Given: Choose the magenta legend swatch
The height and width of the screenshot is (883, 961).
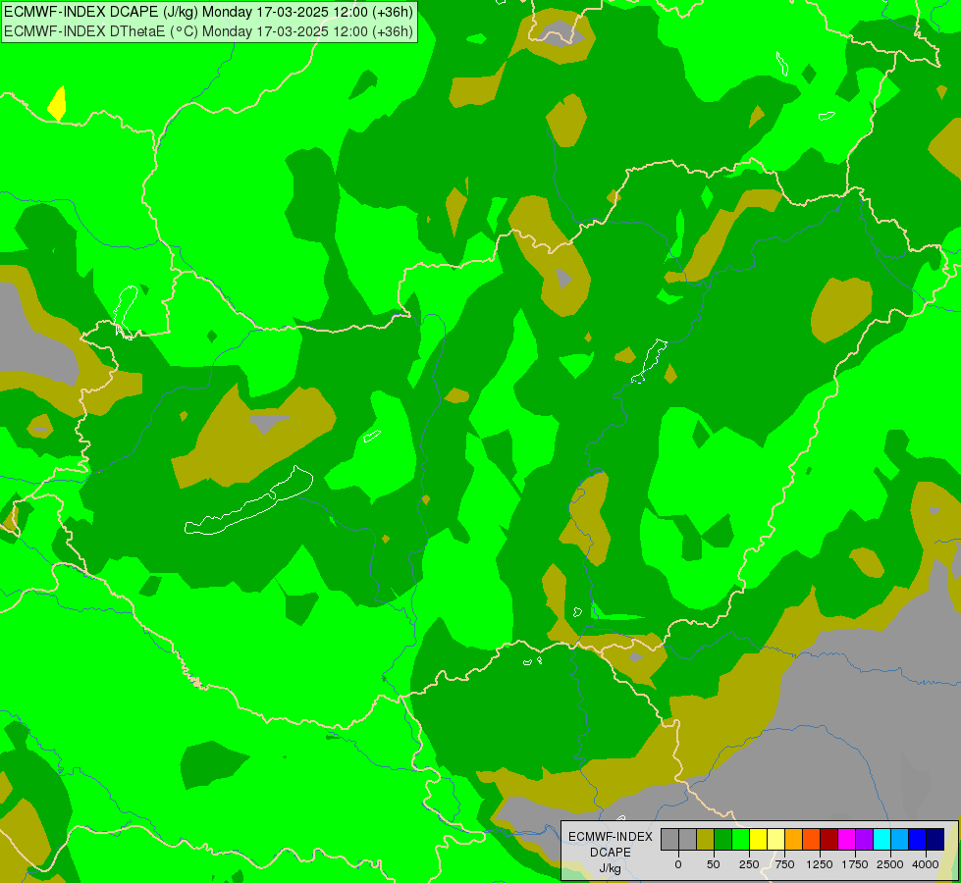Looking at the screenshot, I should 846,840.
